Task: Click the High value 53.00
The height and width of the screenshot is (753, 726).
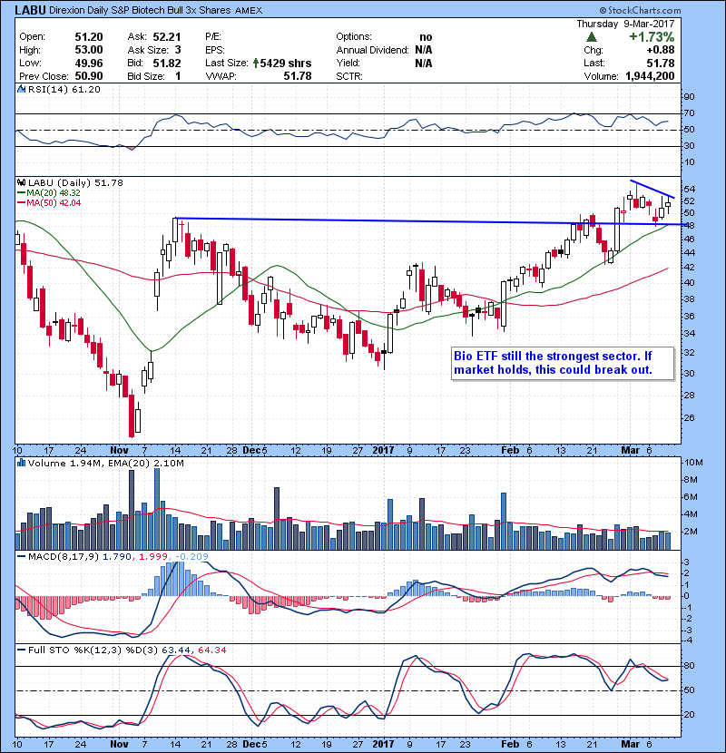Action: pyautogui.click(x=89, y=50)
